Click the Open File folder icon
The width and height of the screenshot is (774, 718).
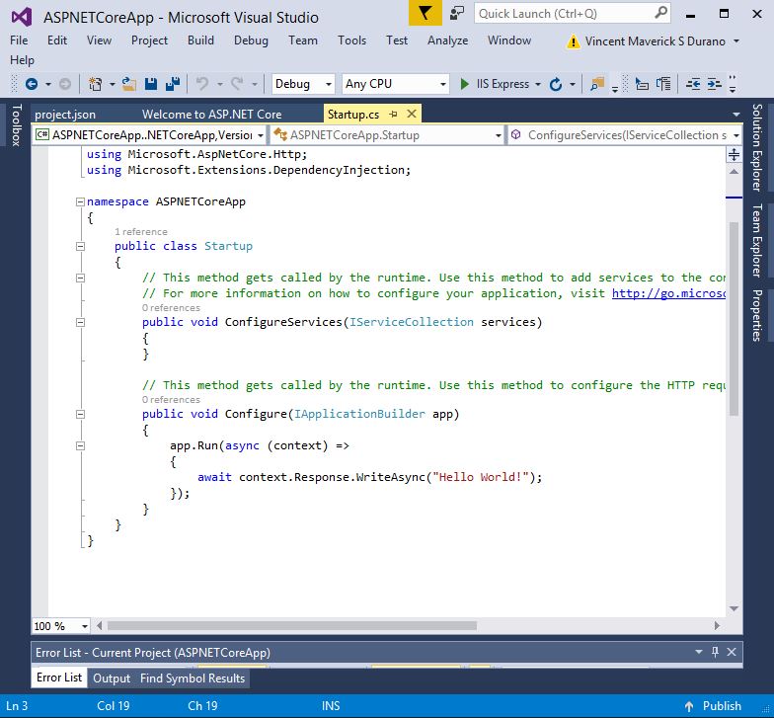(128, 84)
